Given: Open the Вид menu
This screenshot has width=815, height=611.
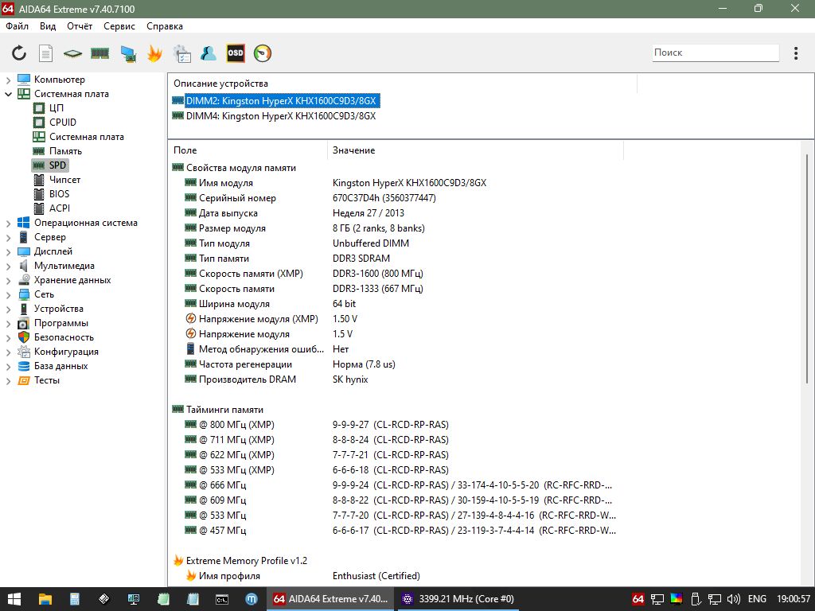Looking at the screenshot, I should (48, 26).
